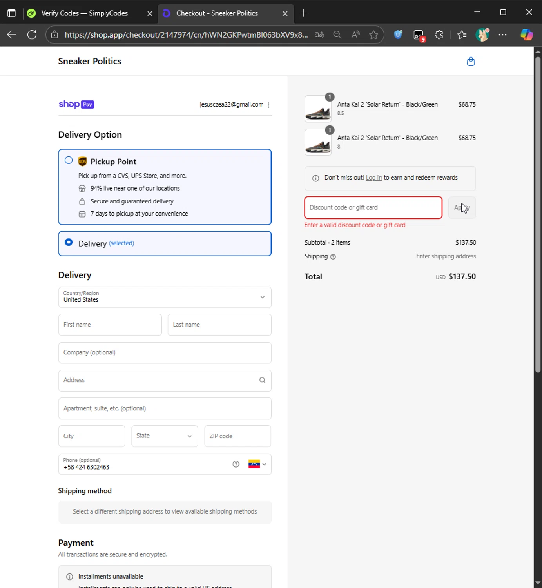542x588 pixels.
Task: Open the favorites list icon
Action: (x=462, y=35)
